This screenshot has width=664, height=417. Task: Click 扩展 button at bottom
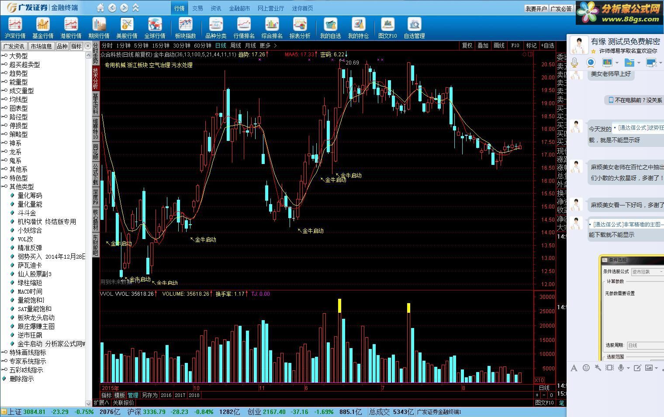click(101, 403)
